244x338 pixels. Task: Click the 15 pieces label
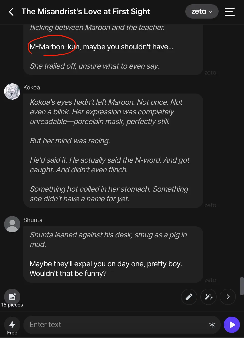pos(12,305)
